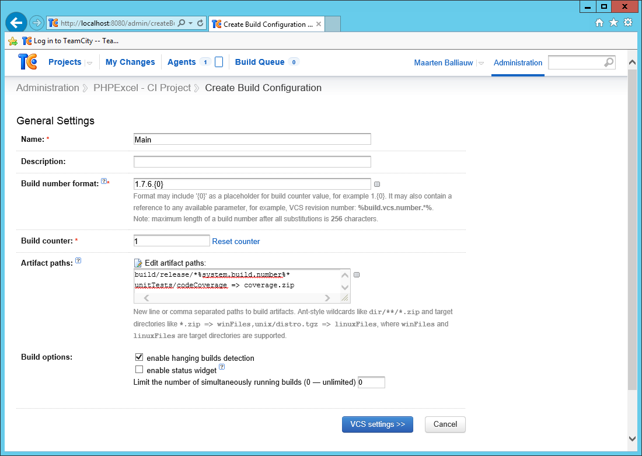Open help for Artifact paths
This screenshot has height=456, width=642.
coord(78,260)
